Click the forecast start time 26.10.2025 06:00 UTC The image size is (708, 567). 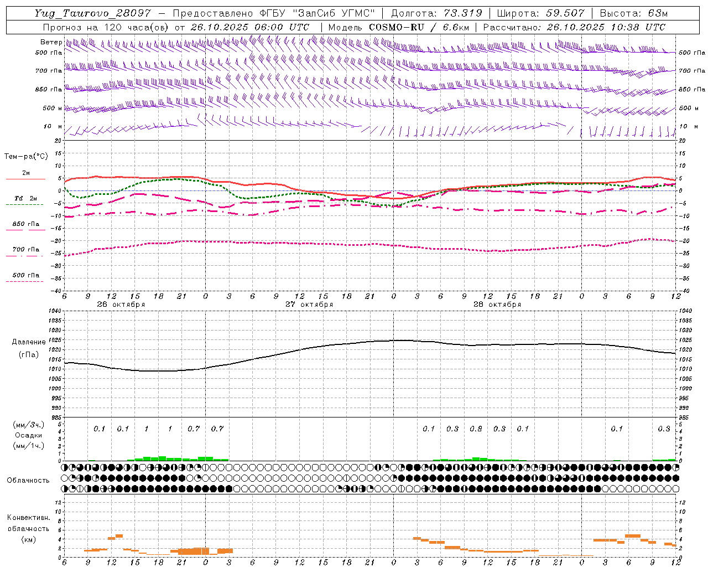249,27
